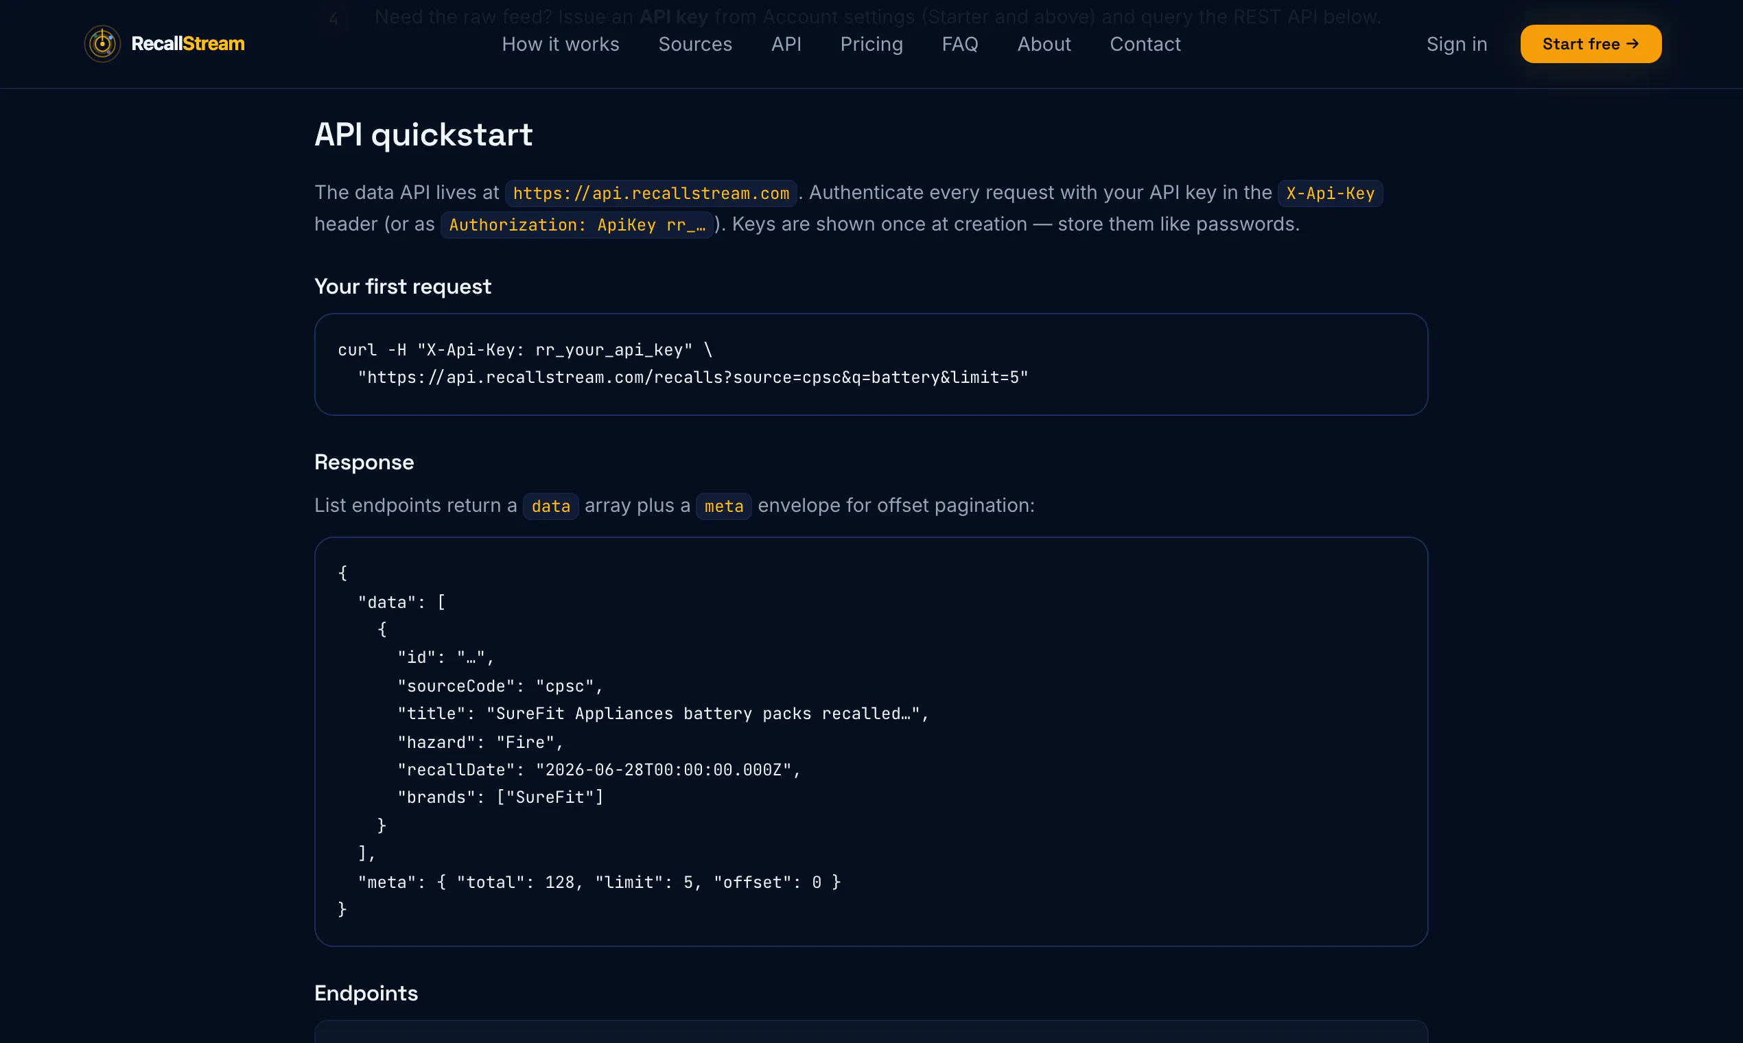Click the Your first request heading
Viewport: 1743px width, 1043px height.
coord(403,287)
